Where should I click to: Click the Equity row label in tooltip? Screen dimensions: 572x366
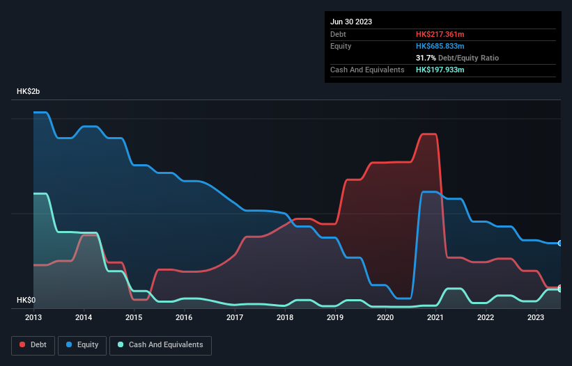(x=341, y=46)
